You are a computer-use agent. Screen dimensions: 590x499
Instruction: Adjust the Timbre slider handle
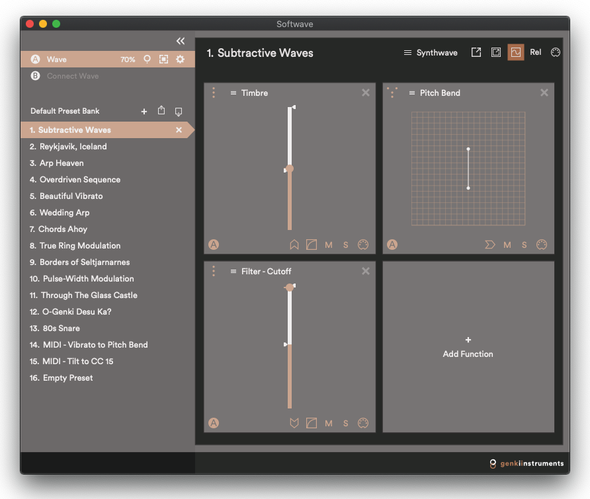coord(290,169)
